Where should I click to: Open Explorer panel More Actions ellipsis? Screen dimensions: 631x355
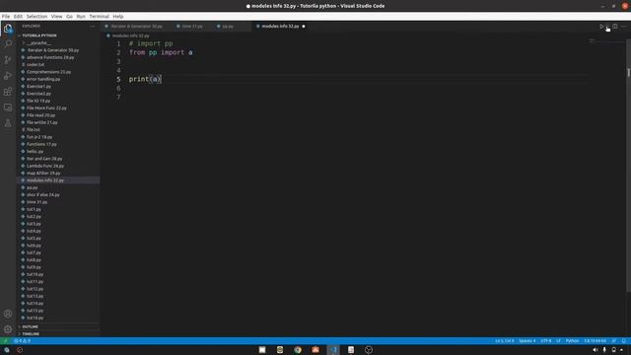coord(93,27)
